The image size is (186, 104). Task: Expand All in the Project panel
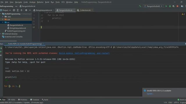[18, 10]
